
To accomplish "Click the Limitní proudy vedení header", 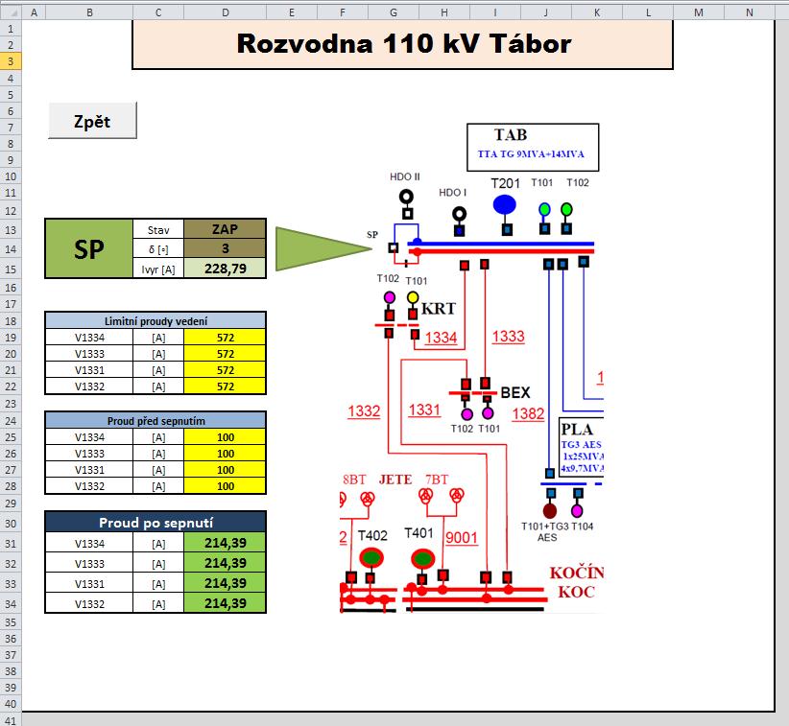I will pos(155,320).
